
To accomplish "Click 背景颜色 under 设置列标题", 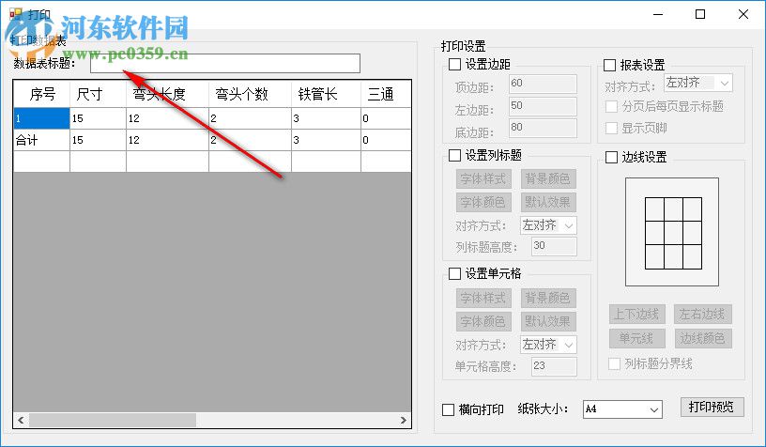I will pyautogui.click(x=548, y=178).
